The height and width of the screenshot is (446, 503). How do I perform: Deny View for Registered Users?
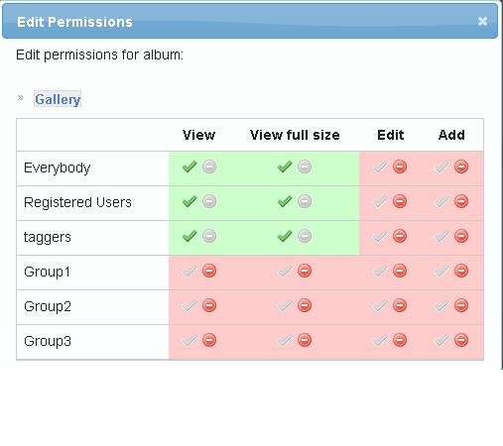209,201
